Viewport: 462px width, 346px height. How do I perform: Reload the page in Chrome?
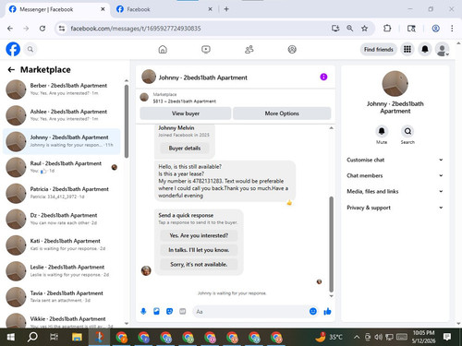click(x=43, y=29)
